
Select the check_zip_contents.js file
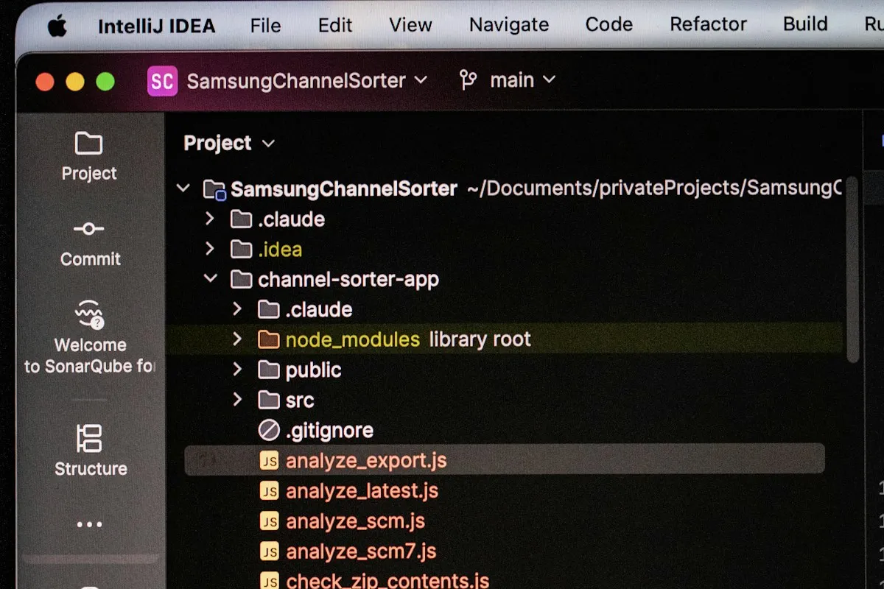[387, 580]
